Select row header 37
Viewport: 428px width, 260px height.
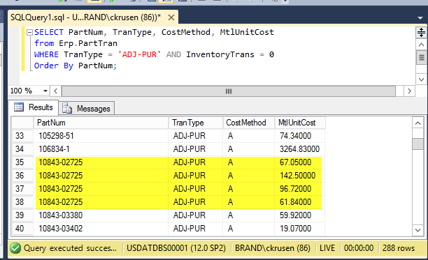[22, 189]
